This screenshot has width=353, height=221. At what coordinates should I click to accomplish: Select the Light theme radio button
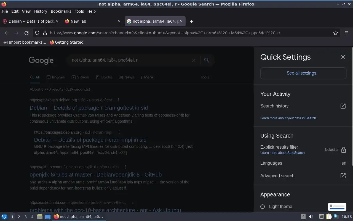click(x=263, y=207)
